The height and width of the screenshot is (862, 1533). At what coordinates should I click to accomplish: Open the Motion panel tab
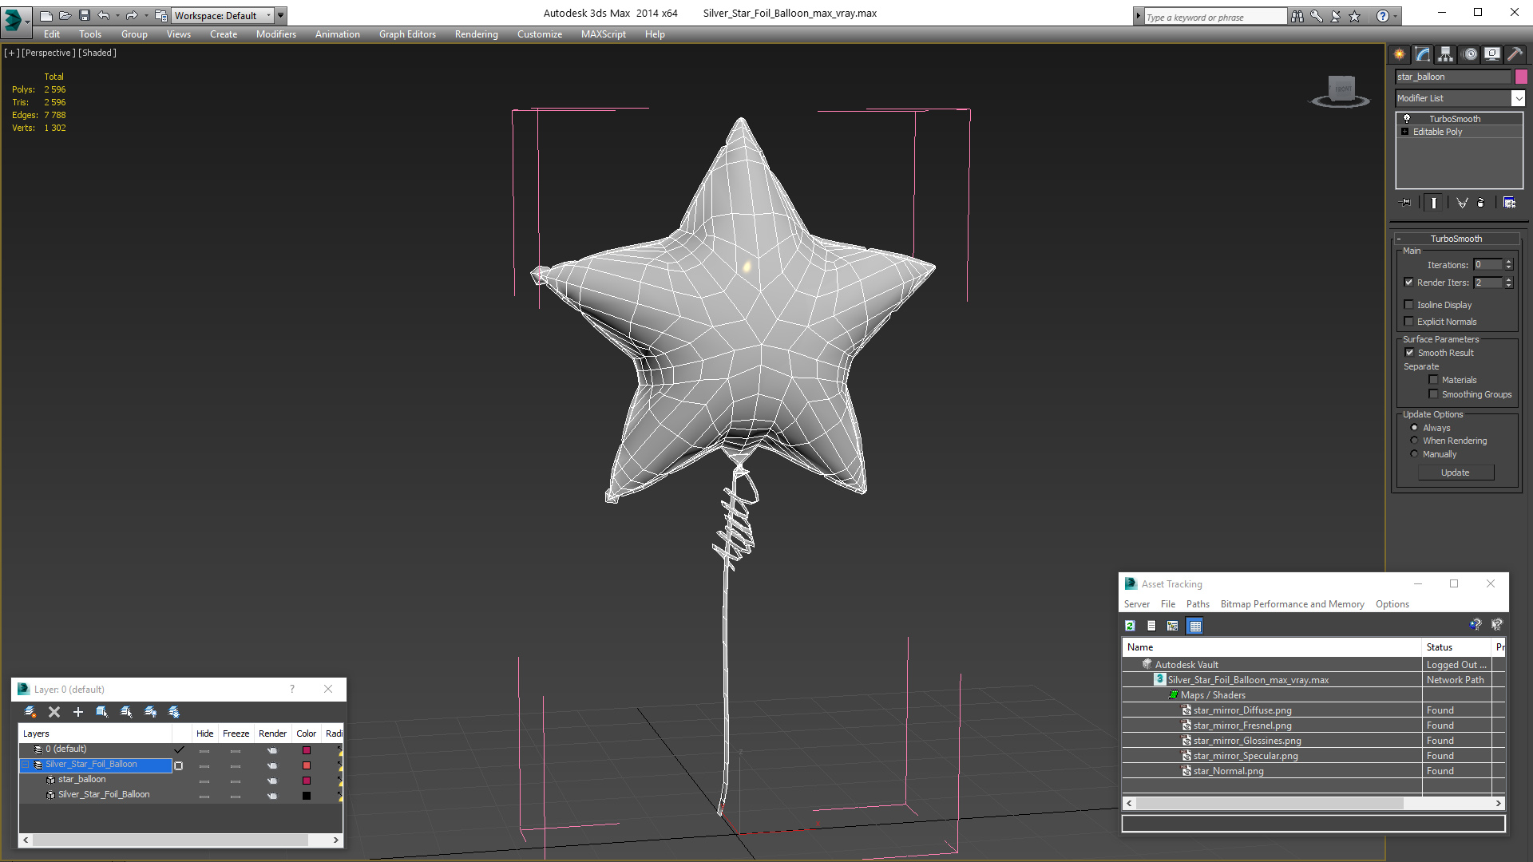1470,54
